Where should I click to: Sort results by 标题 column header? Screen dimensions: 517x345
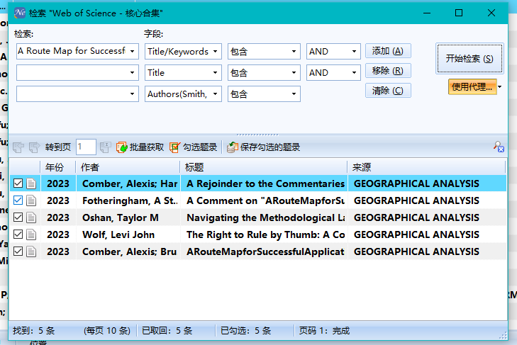point(263,167)
